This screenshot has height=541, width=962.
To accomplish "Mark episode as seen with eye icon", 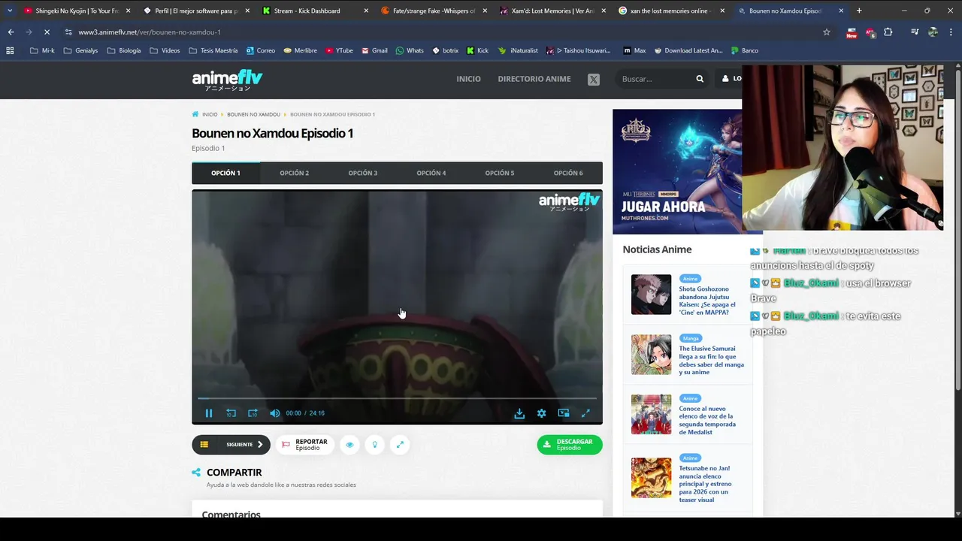I will pos(349,445).
